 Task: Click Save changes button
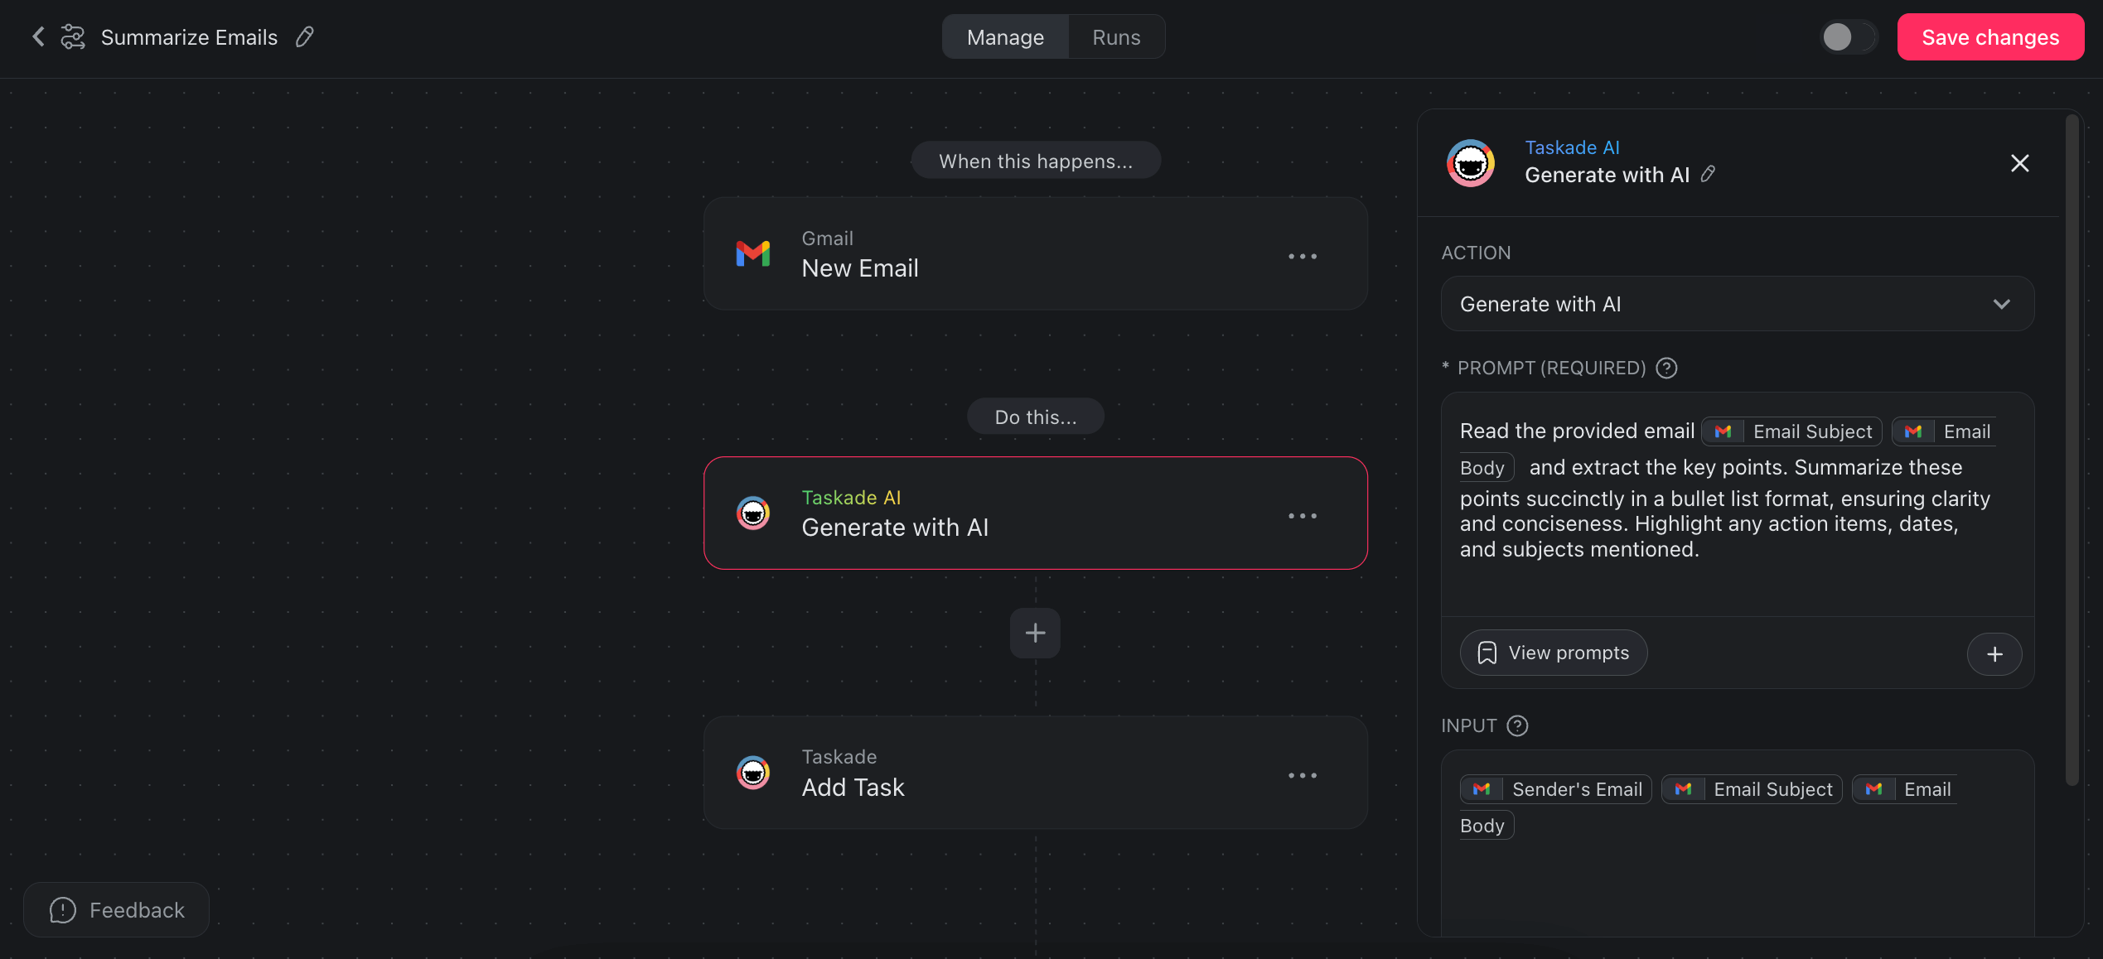pos(1990,36)
